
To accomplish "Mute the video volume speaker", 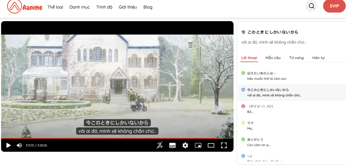I will (19, 145).
